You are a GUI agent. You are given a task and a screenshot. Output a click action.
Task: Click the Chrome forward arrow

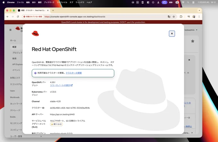pyautogui.click(x=13, y=17)
